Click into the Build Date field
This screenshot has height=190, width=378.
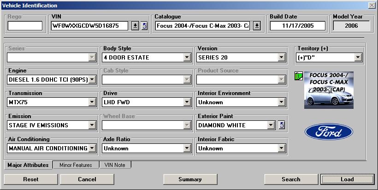click(298, 26)
